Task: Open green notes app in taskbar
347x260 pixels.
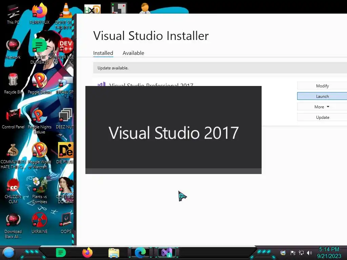Action: click(61, 253)
